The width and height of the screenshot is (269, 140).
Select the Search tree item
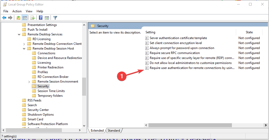coord(32,105)
